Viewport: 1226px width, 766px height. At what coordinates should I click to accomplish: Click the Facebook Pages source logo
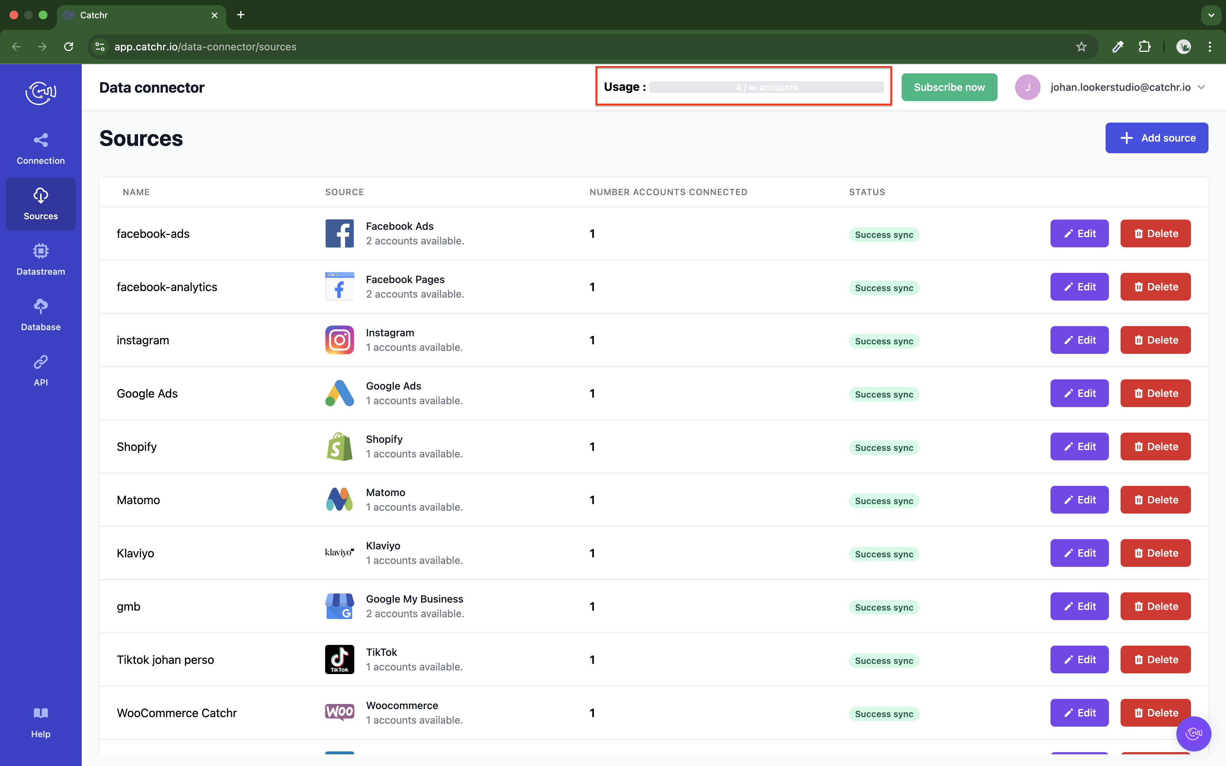pos(339,287)
